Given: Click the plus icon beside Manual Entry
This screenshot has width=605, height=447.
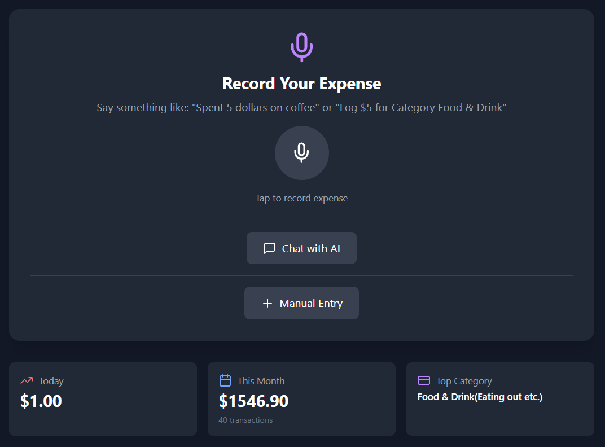Looking at the screenshot, I should (x=268, y=303).
